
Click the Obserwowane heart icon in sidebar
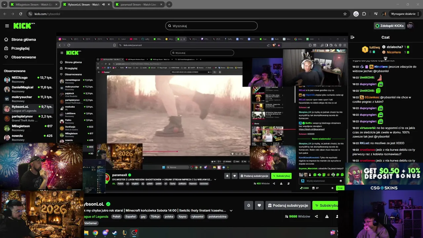point(6,57)
